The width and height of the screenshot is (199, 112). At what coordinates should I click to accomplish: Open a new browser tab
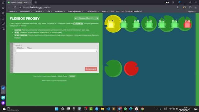(x=36, y=2)
